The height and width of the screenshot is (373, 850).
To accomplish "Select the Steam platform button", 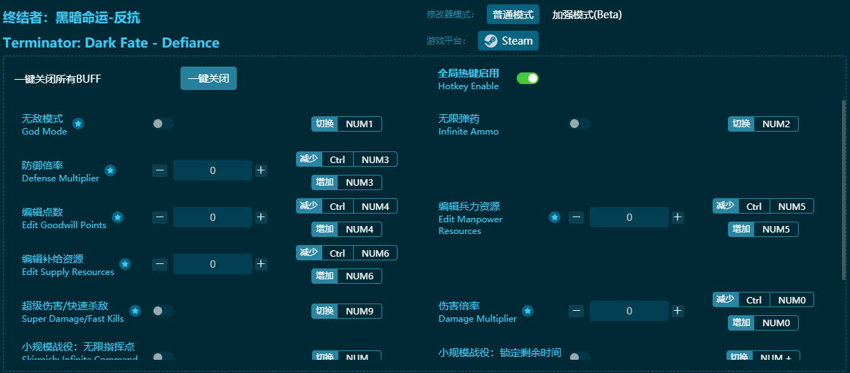I will point(509,41).
